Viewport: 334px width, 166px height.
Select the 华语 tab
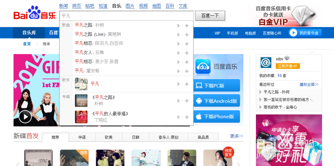pos(82,137)
